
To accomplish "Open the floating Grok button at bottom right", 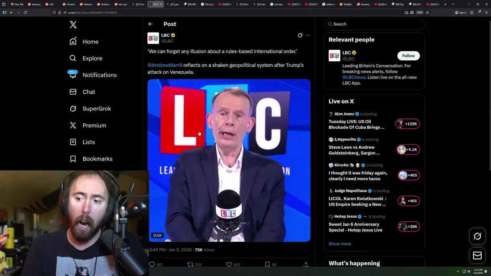I will (x=477, y=237).
